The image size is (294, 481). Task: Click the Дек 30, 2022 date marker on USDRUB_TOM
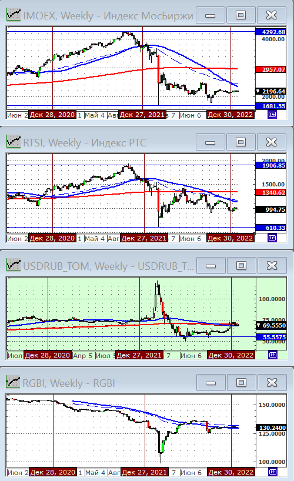(x=231, y=355)
